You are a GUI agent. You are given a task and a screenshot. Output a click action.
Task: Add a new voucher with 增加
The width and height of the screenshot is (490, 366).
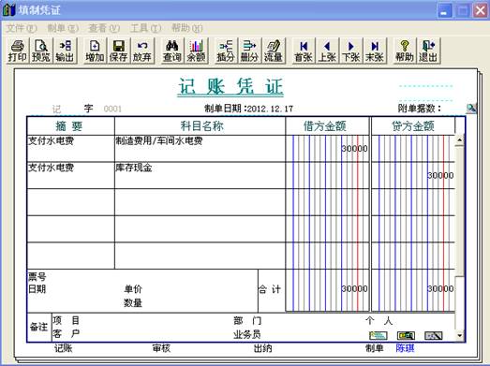pyautogui.click(x=95, y=51)
